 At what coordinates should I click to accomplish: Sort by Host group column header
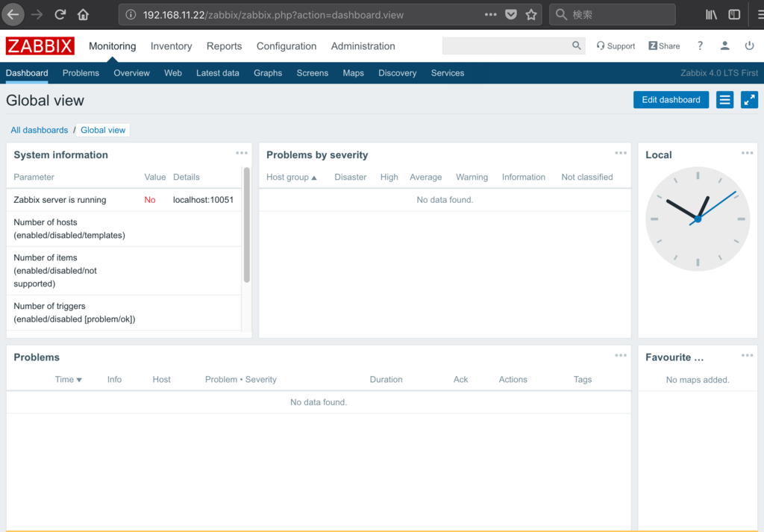(x=292, y=178)
